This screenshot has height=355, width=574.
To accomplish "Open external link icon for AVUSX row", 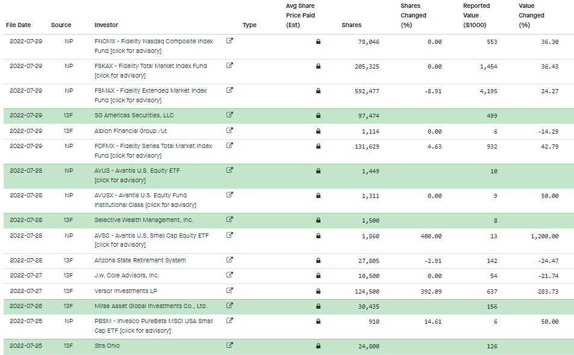I will click(229, 195).
